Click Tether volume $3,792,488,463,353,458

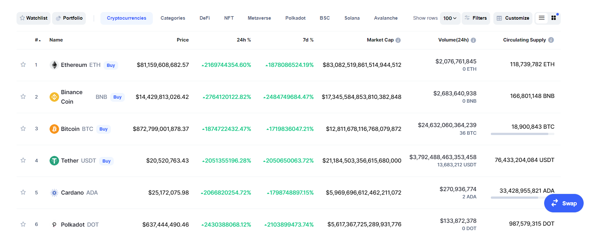click(x=443, y=157)
